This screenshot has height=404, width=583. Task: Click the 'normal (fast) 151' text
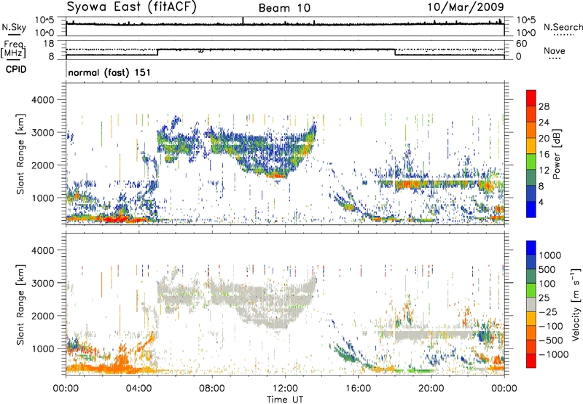coord(109,72)
